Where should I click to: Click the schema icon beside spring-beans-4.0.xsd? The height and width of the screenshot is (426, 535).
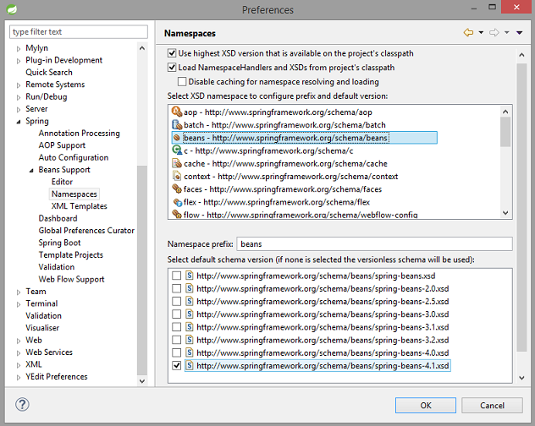[190, 352]
